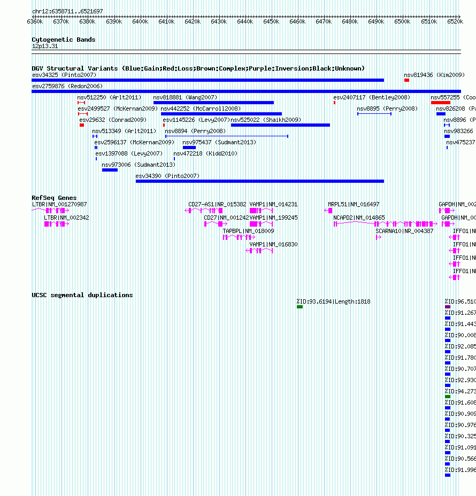Click the UCSC segmental duplications track title
Screen dimensions: 476x496
point(82,295)
